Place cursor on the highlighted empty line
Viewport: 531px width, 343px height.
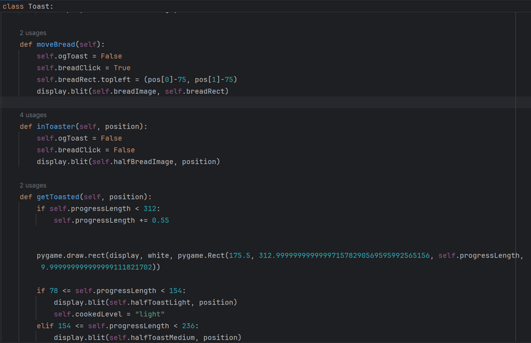coord(257,103)
